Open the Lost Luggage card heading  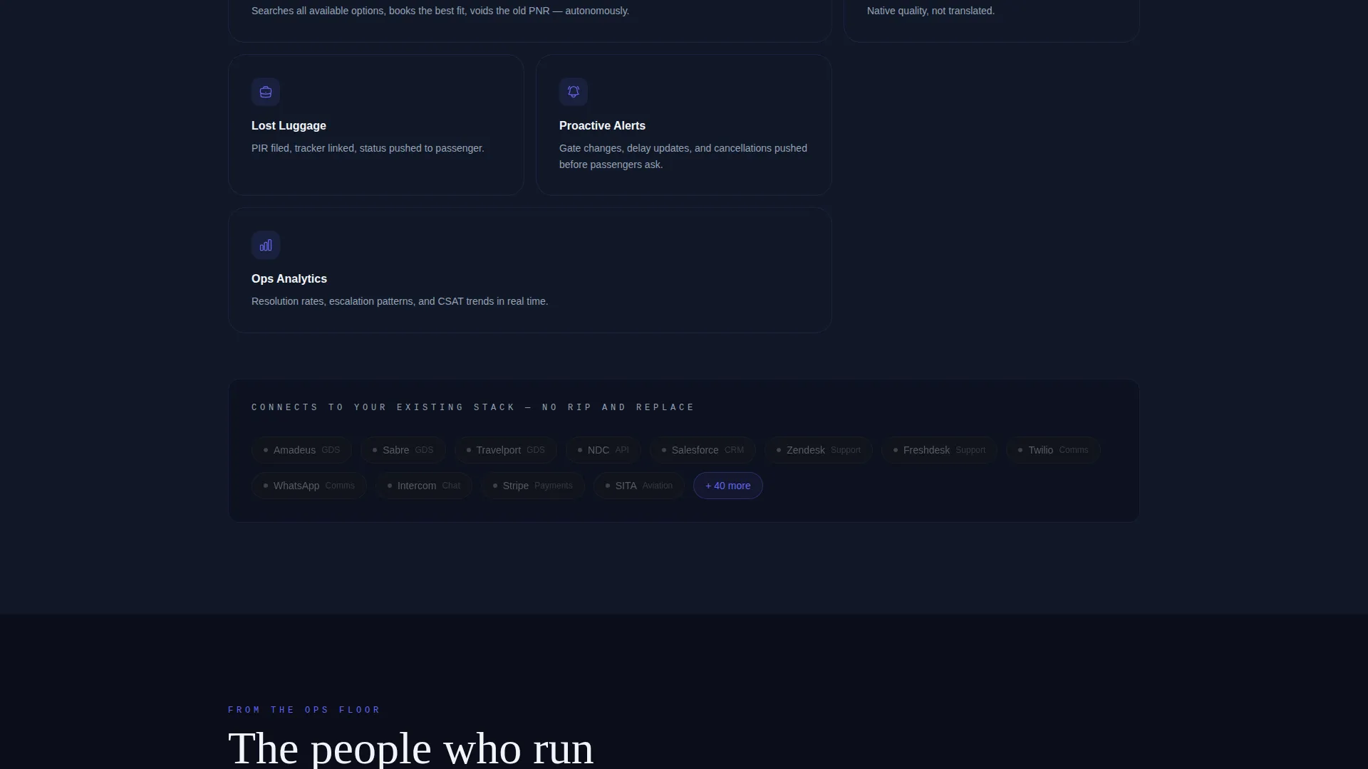(289, 126)
